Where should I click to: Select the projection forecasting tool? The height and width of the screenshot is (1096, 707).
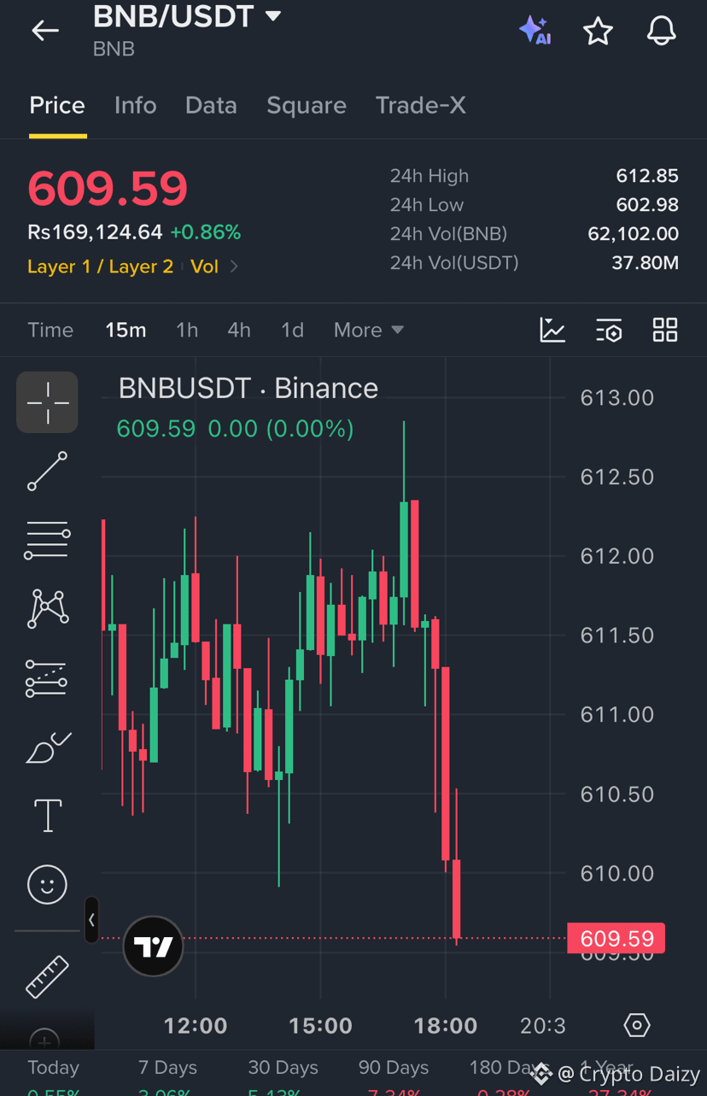[47, 677]
